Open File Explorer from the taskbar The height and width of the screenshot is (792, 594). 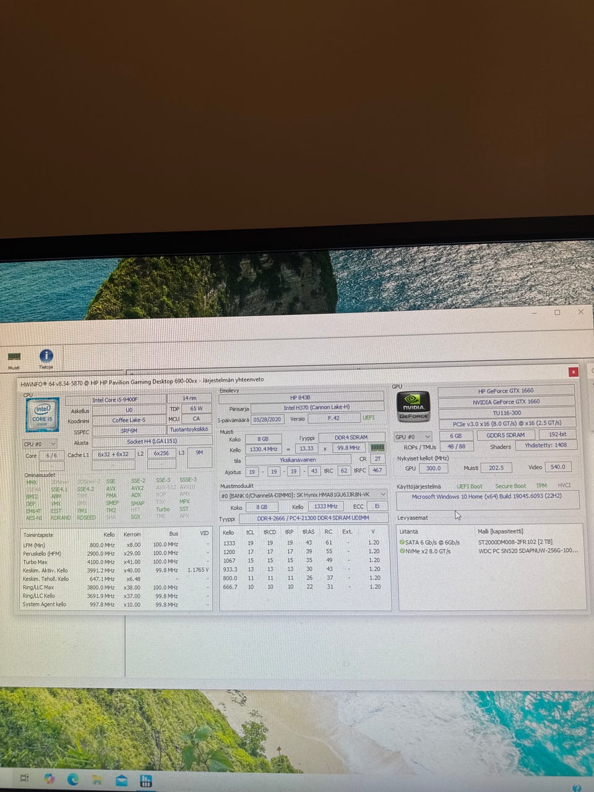(97, 780)
